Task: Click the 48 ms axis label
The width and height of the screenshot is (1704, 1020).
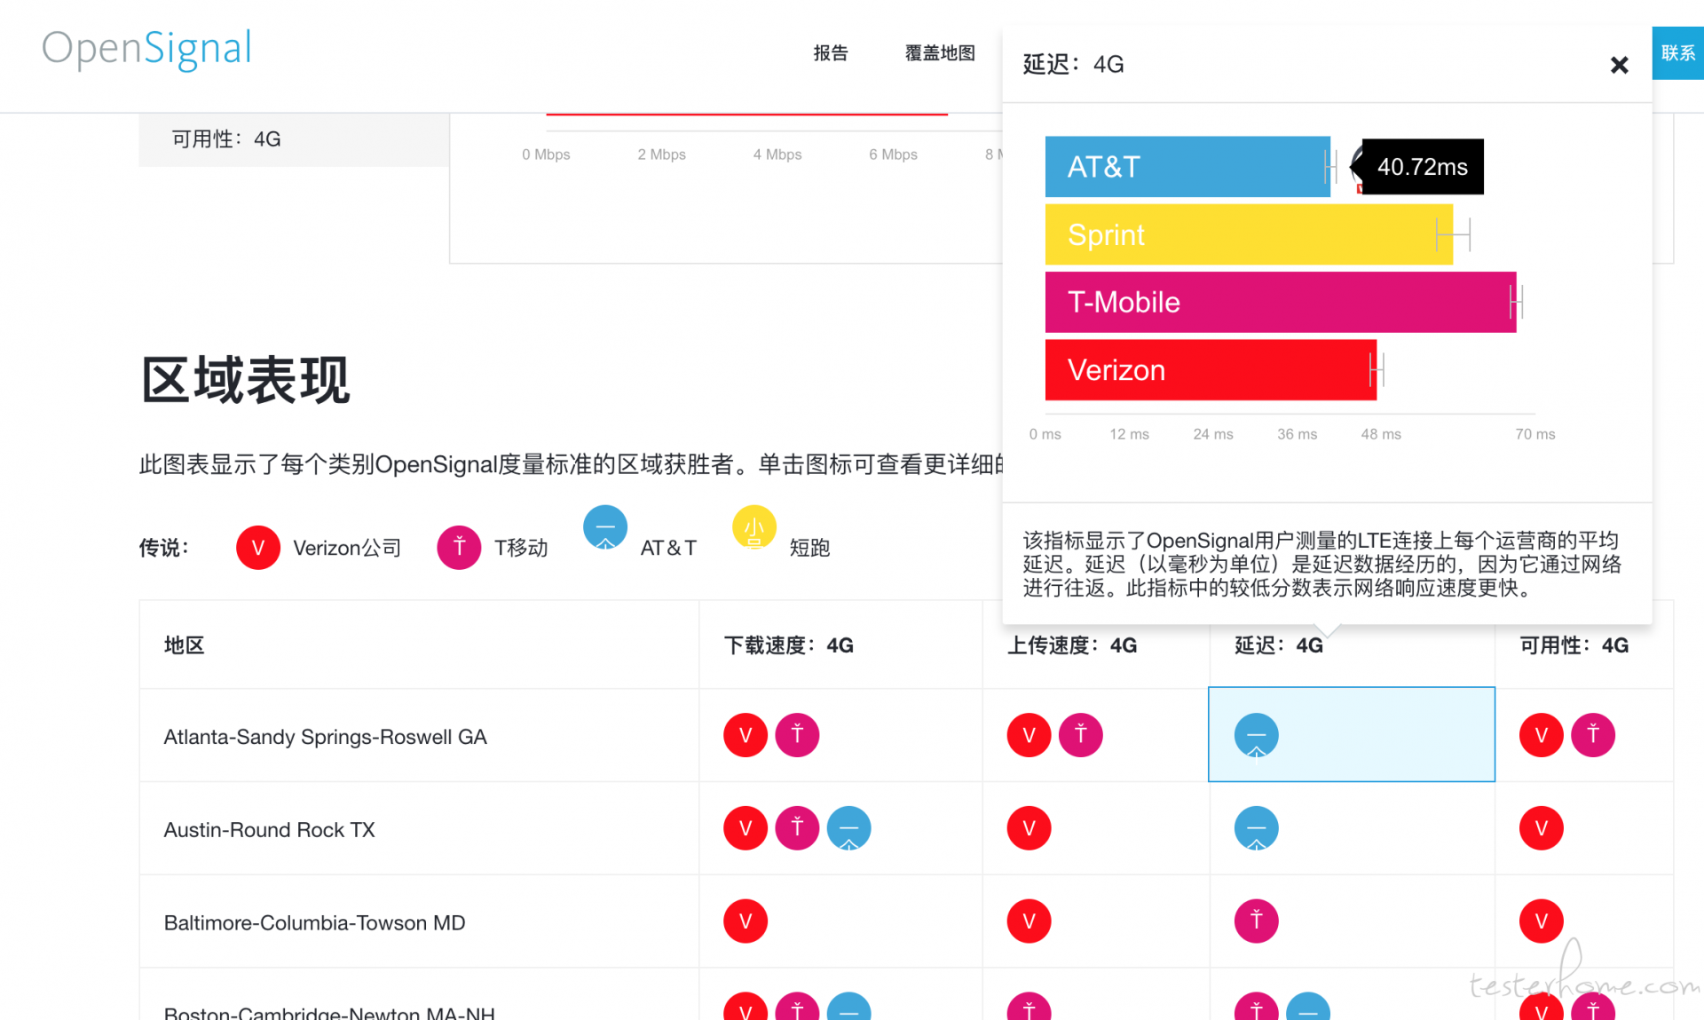Action: 1381,434
